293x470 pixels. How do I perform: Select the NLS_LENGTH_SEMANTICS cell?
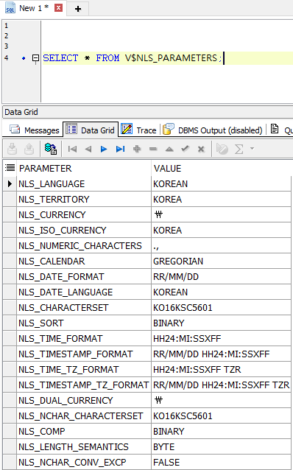coord(84,447)
